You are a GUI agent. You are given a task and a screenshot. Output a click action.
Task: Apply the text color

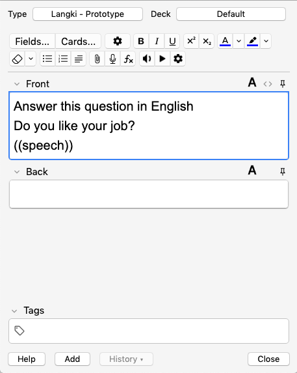click(225, 41)
